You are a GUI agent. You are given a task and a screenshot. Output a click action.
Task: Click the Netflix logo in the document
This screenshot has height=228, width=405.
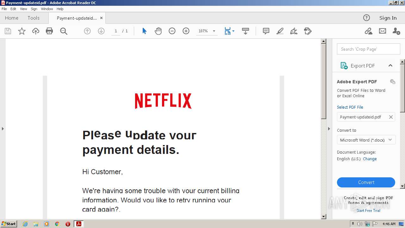(163, 101)
